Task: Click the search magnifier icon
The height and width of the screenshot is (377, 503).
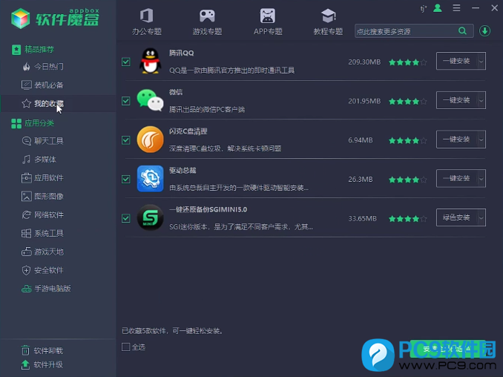Action: point(462,31)
